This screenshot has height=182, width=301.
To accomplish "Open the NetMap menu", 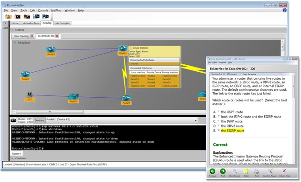I will [x=56, y=10].
